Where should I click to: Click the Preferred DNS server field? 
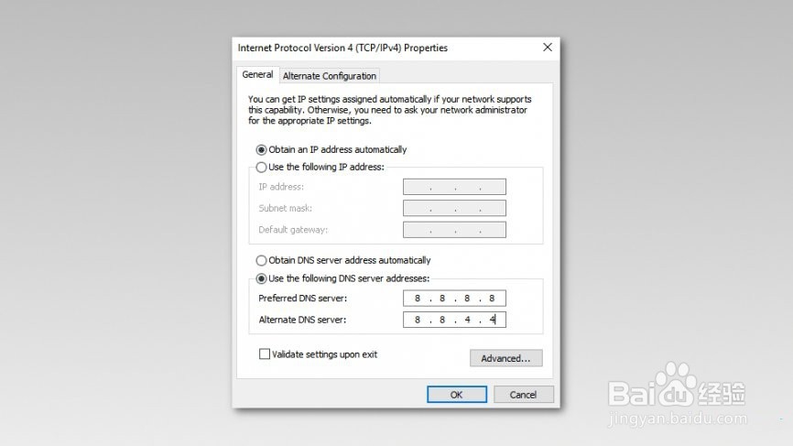coord(454,299)
